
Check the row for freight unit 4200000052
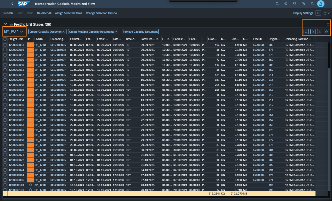pyautogui.click(x=5, y=55)
